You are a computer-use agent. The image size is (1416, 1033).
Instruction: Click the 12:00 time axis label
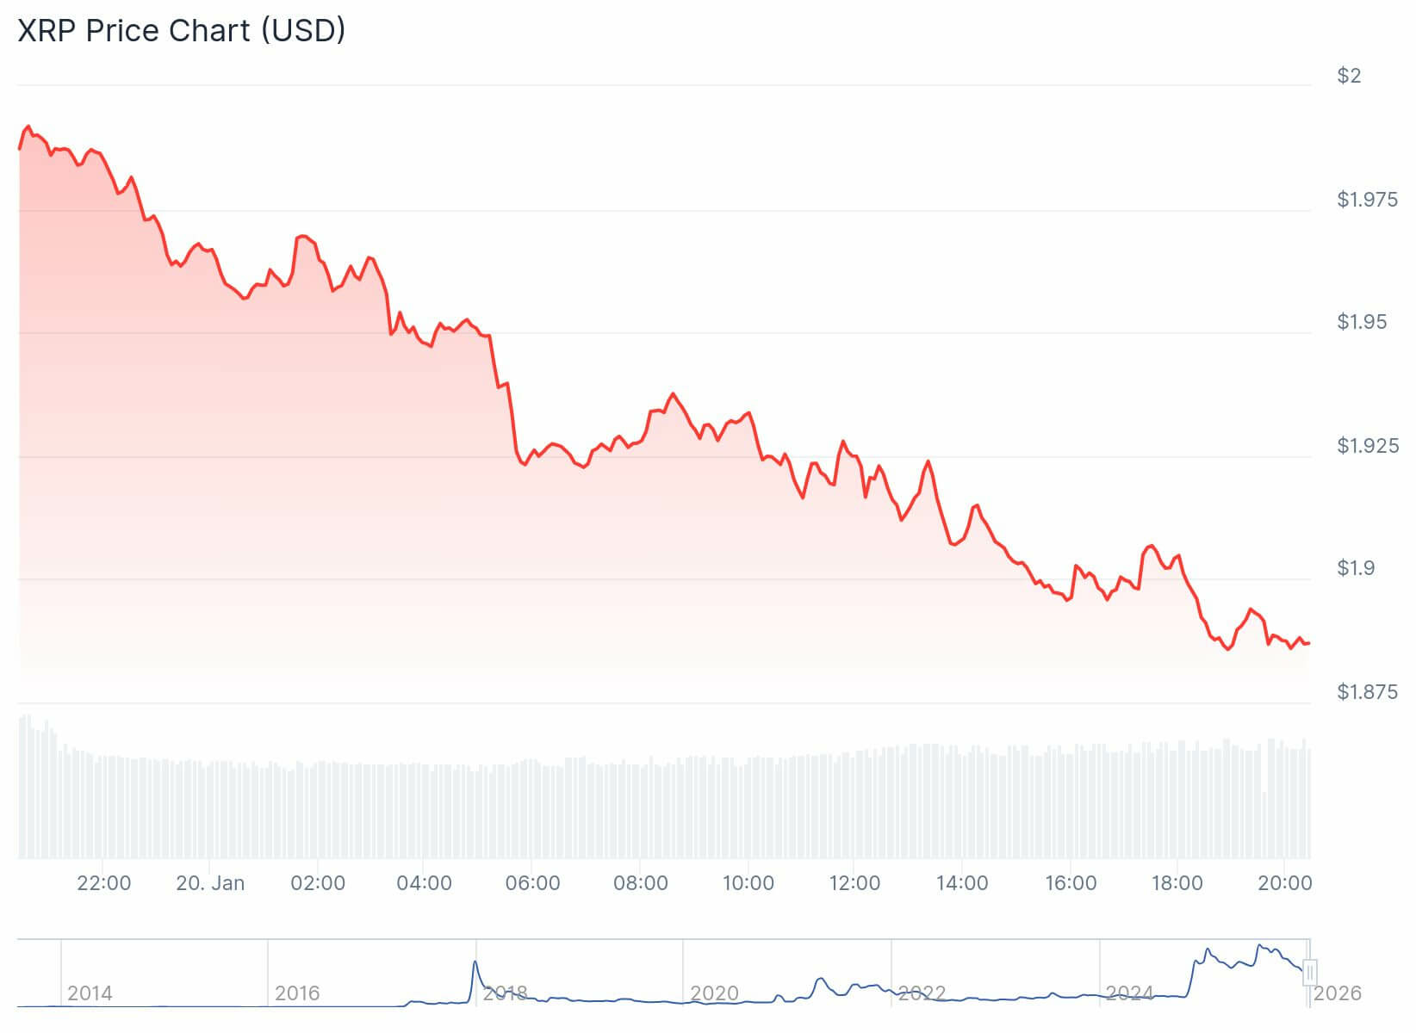(x=854, y=883)
